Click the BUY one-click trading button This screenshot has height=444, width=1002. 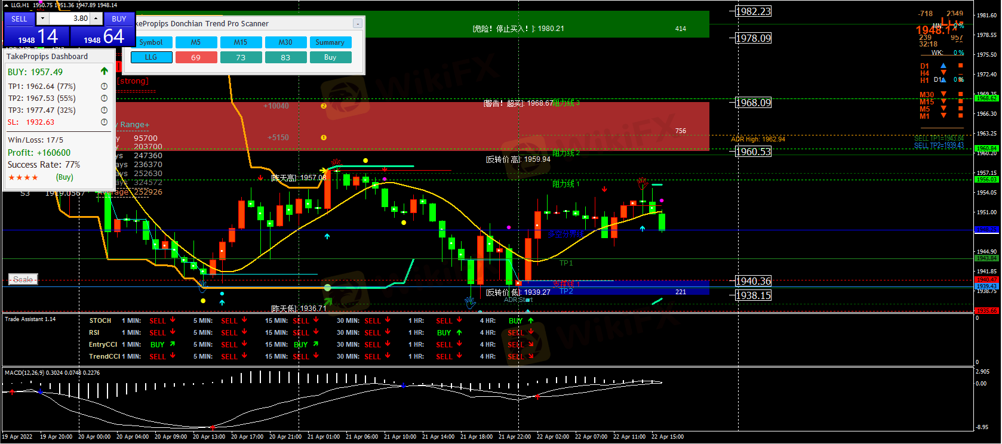[119, 18]
